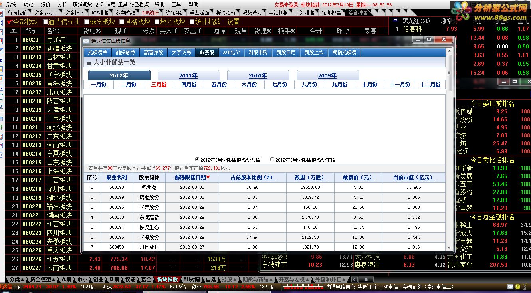Switch to the DDE排名 tab
Viewport: 531px width, 293px height.
(x=100, y=13)
